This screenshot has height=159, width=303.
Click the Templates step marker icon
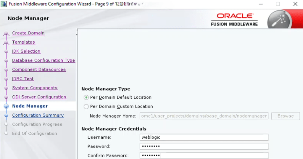(6, 43)
